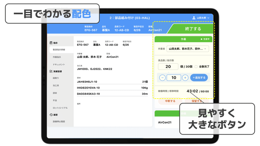Open ドキュメント in the sidebar
This screenshot has width=260, height=146.
(x=59, y=65)
